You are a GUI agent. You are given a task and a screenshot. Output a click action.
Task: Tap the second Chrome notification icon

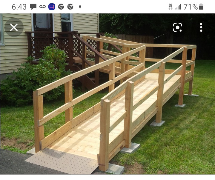pos(70,7)
